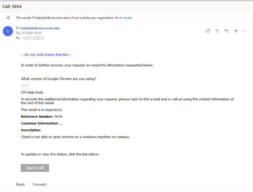
Task: Click the external sender people icon
Action: (x=8, y=17)
